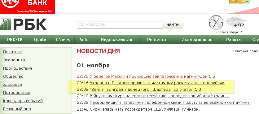Viewport: 259px width, 114px height.
Task: Open the Исследования menu item
Action: pos(197,40)
